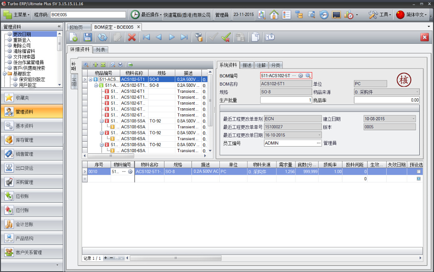The image size is (434, 272).
Task: Go to the first record arrow
Action: coord(146,37)
